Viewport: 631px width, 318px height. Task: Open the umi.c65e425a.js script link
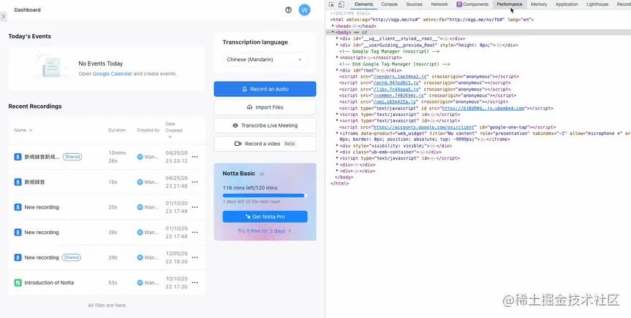(396, 101)
